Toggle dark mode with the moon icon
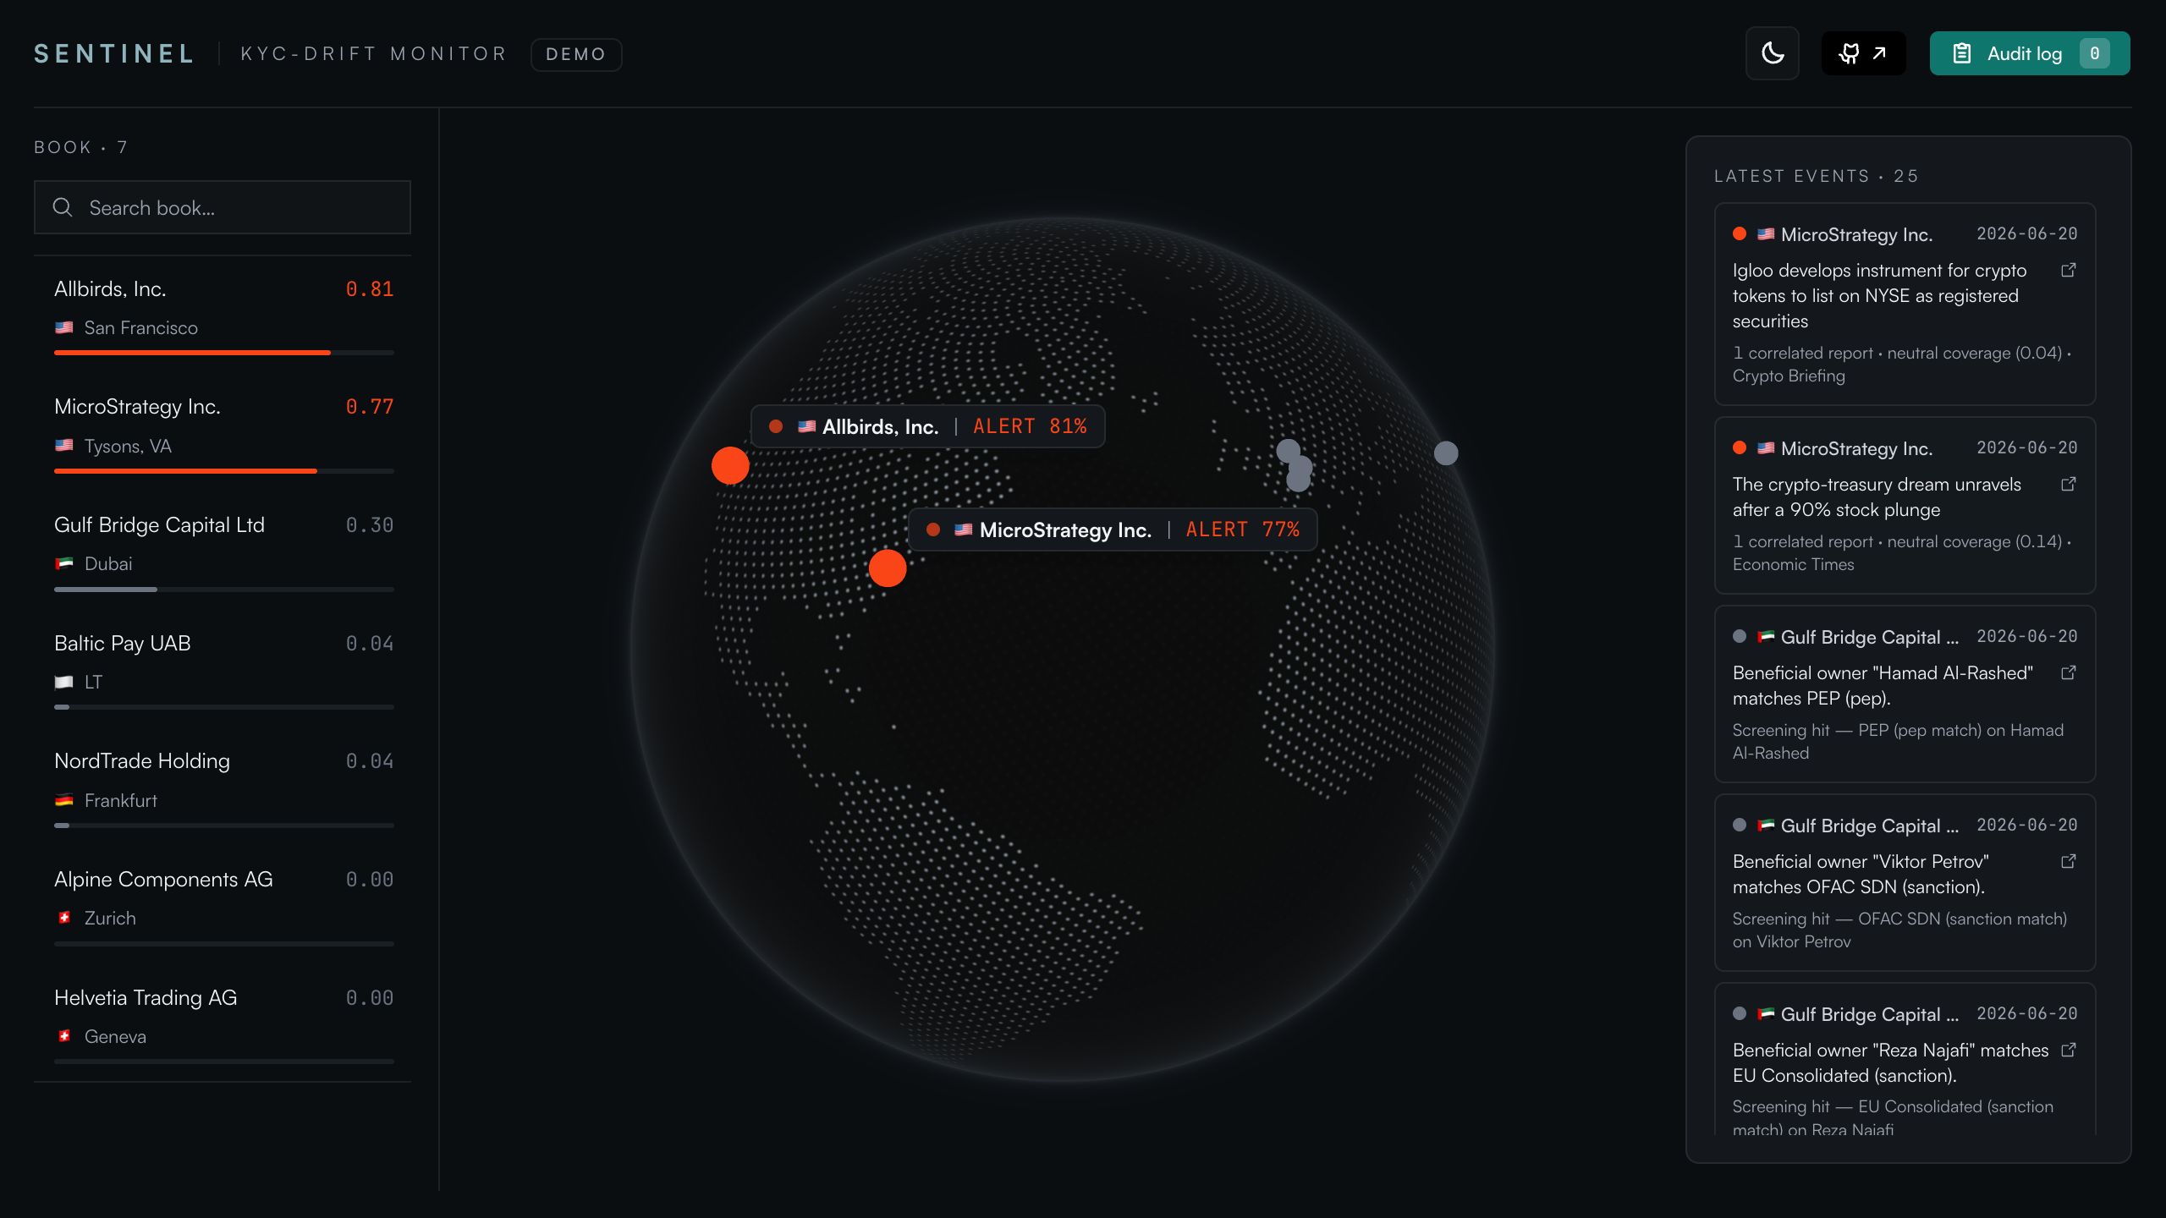Image resolution: width=2166 pixels, height=1218 pixels. [1772, 53]
